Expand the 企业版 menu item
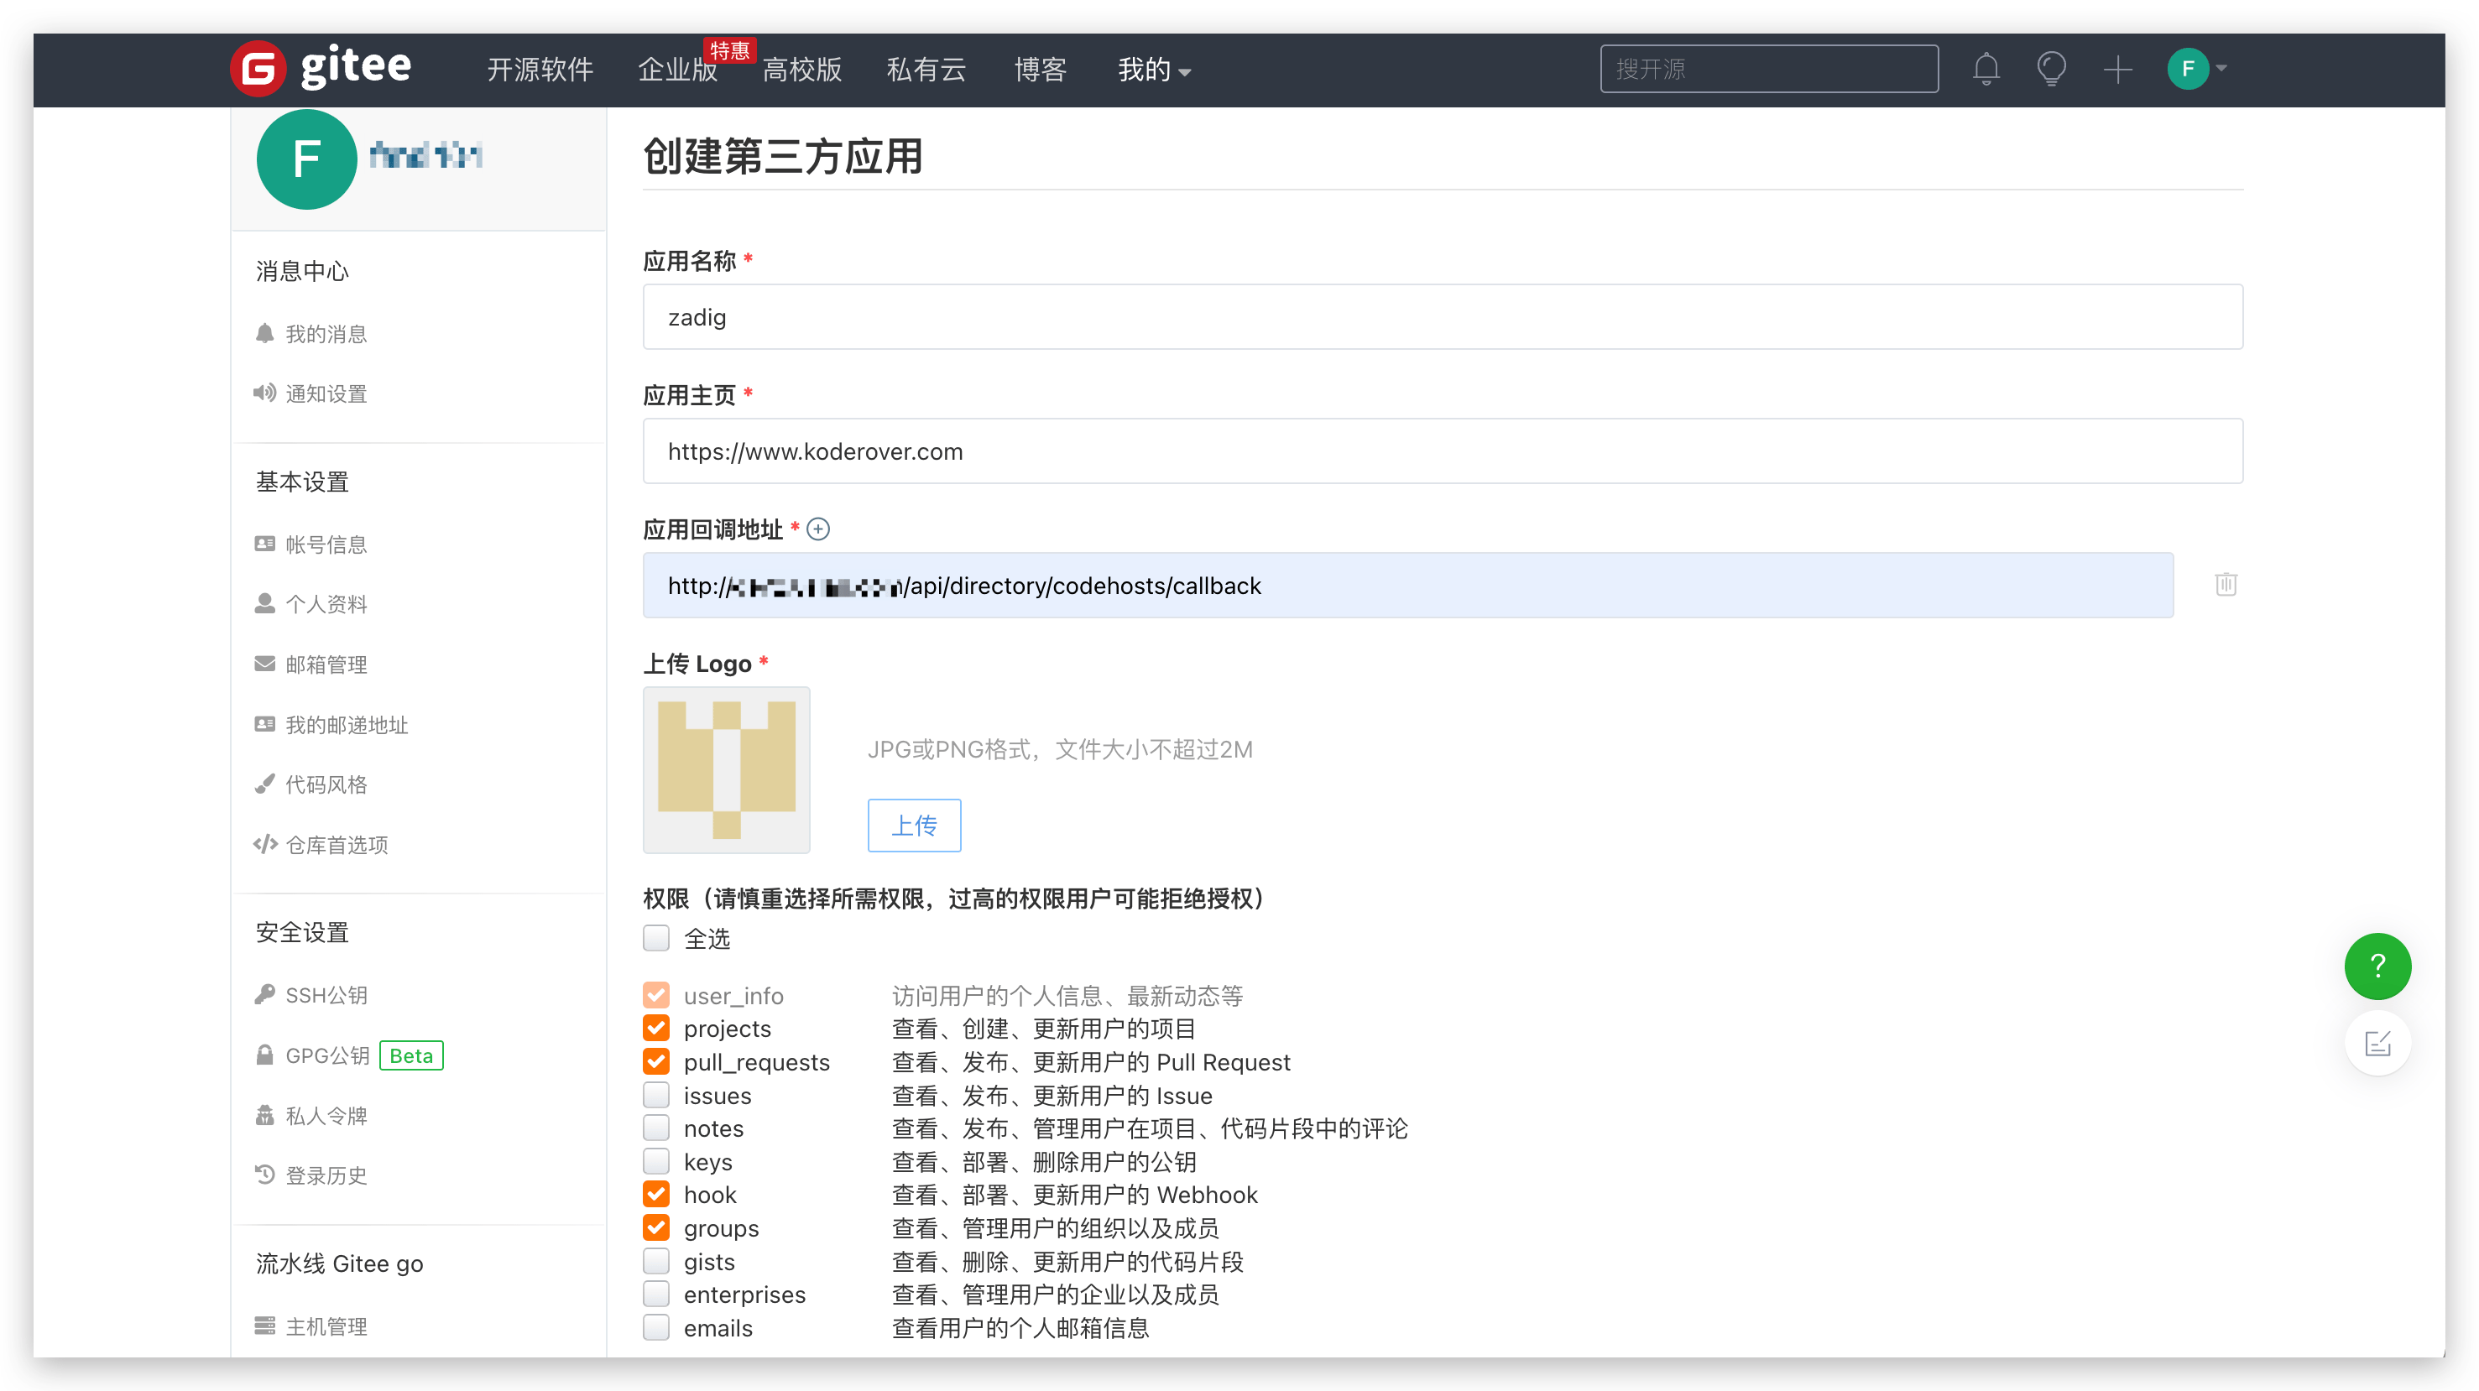This screenshot has width=2479, height=1391. tap(677, 70)
